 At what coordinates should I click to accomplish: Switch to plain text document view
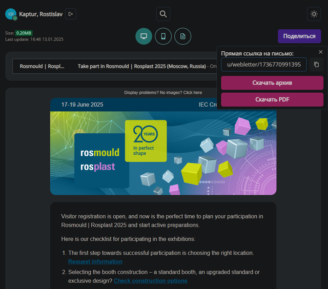pos(182,36)
